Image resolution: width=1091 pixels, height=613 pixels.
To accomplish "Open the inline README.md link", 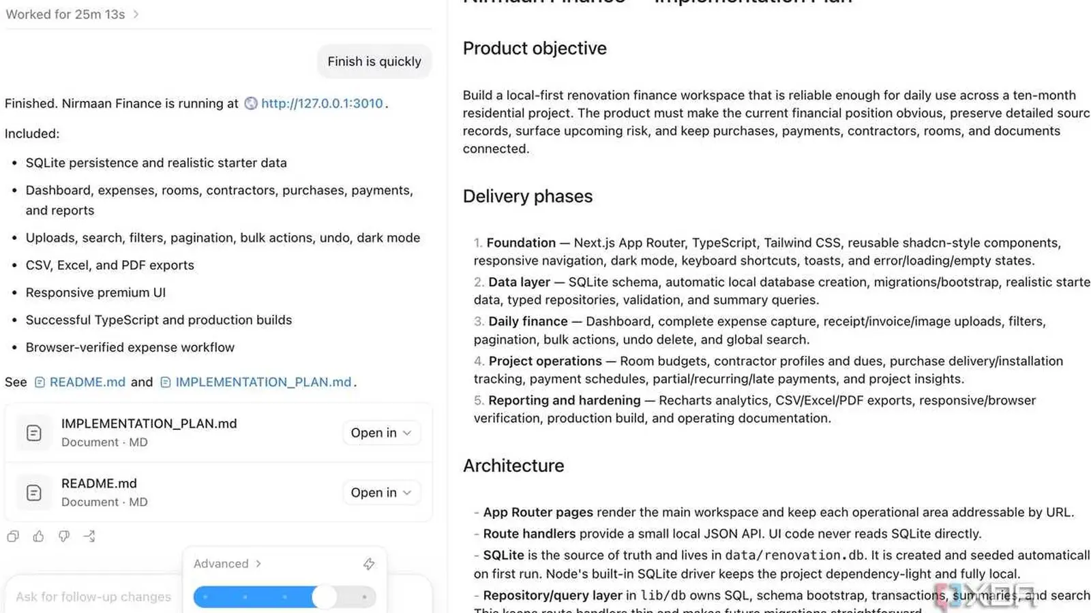I will click(87, 382).
